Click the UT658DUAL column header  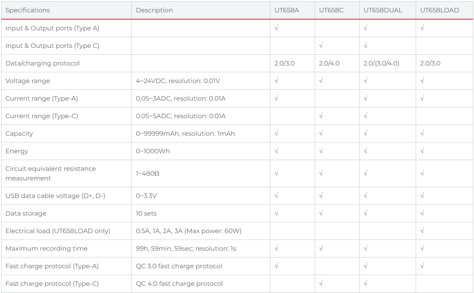click(383, 10)
